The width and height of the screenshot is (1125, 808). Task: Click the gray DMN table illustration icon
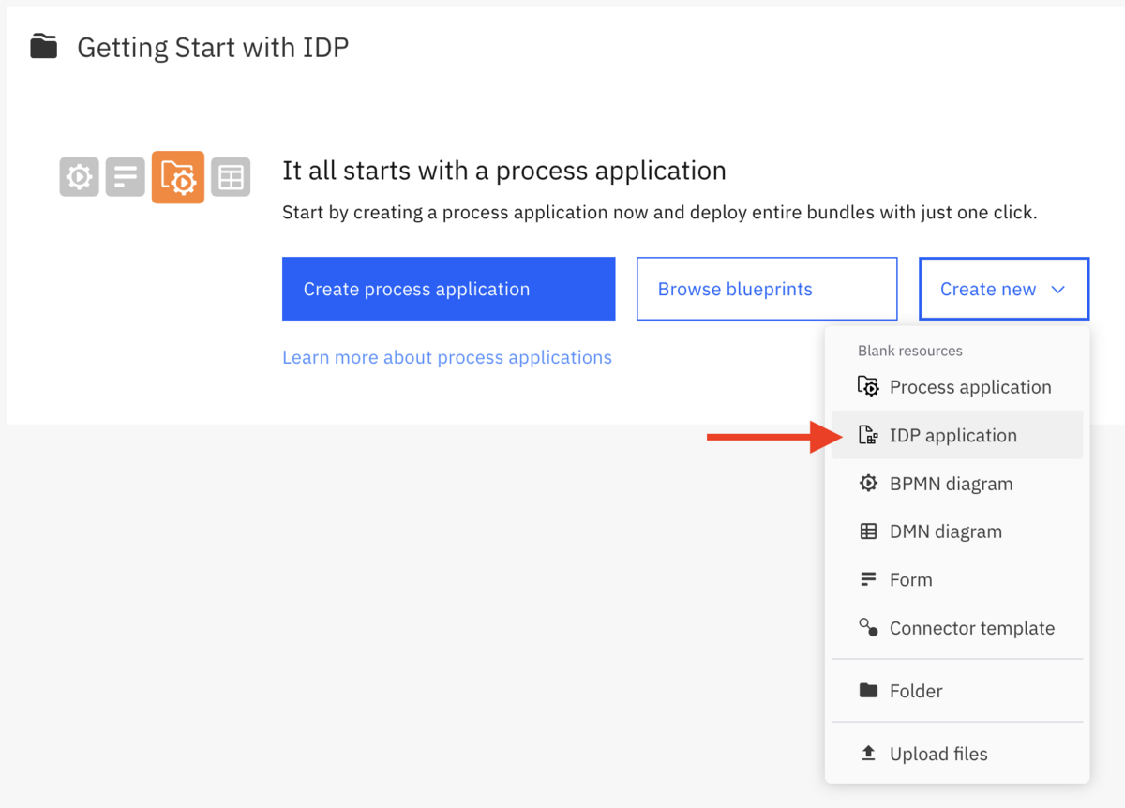click(231, 176)
